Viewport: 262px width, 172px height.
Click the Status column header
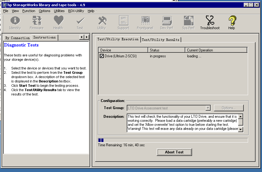tap(166, 50)
